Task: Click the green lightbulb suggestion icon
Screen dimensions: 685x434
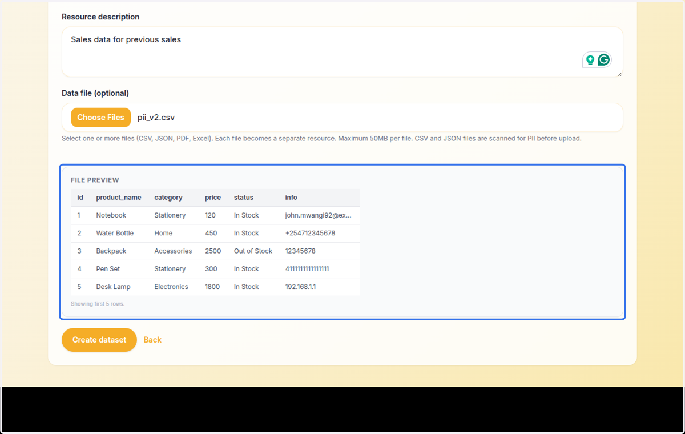Action: (590, 60)
